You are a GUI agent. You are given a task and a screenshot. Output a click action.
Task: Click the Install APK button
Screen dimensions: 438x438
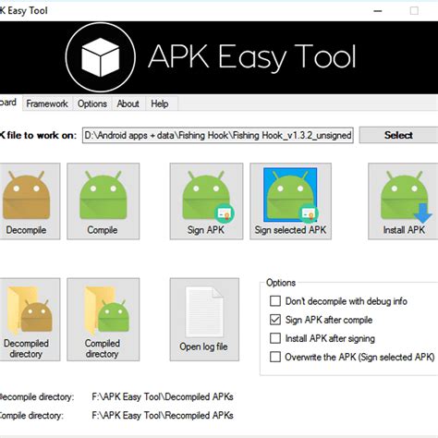tap(403, 201)
